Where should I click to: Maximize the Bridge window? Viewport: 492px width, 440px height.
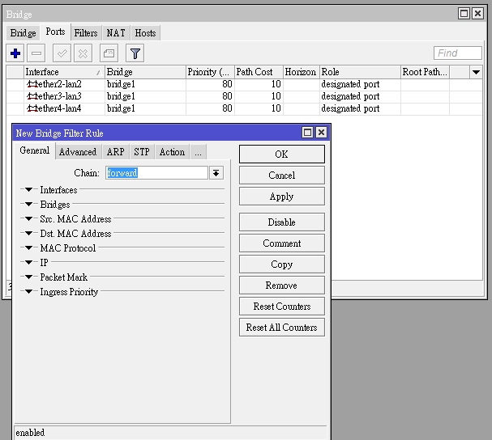coord(464,14)
